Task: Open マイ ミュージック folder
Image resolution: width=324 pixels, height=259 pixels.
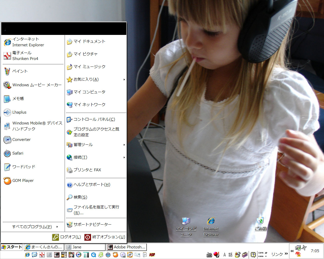Action: [96, 67]
